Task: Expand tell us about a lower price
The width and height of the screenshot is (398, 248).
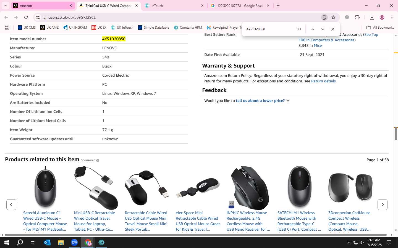Action: 263,101
